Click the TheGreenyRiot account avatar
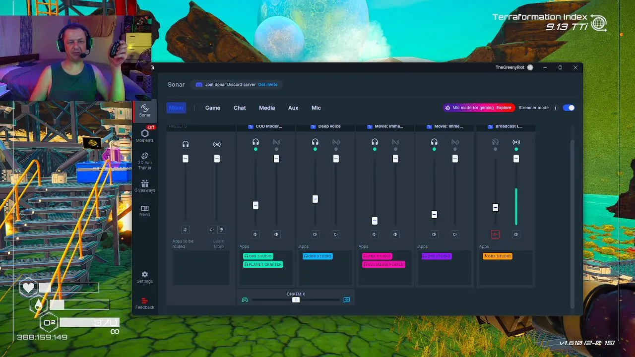635x357 pixels. tap(530, 67)
